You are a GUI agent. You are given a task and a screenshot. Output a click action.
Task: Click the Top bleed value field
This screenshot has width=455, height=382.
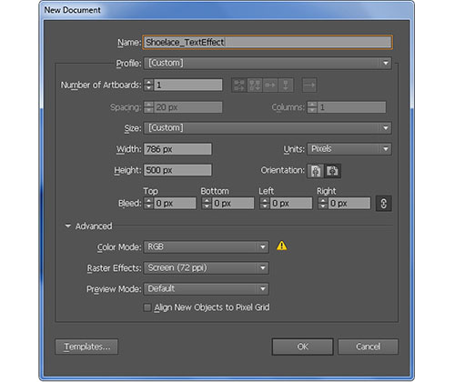[x=175, y=203]
